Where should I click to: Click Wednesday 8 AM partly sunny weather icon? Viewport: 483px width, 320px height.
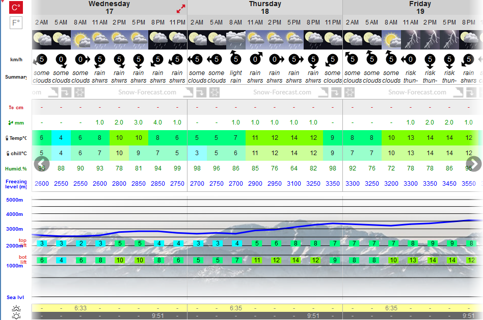[x=80, y=40]
